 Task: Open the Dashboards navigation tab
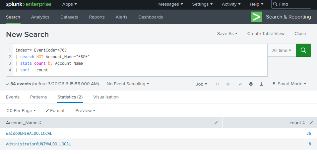click(x=151, y=17)
